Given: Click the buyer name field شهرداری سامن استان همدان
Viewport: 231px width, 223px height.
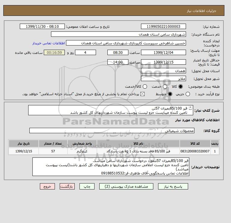Looking at the screenshot, I should (118, 34).
